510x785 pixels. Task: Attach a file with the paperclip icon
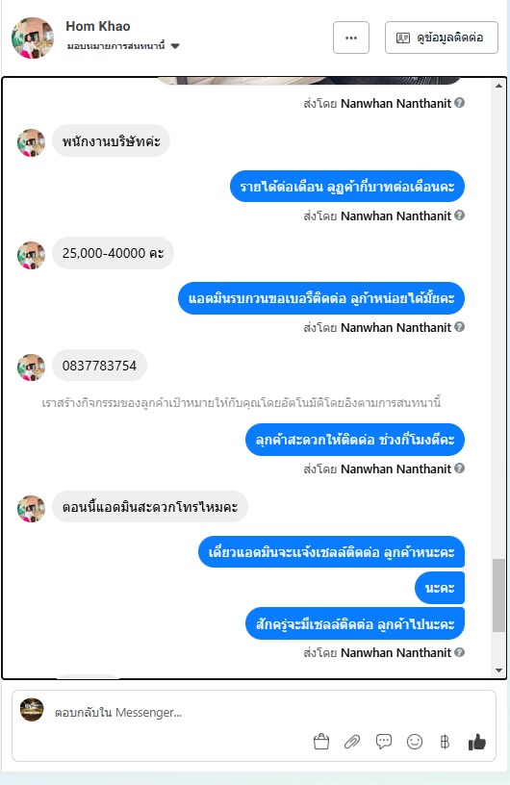352,742
